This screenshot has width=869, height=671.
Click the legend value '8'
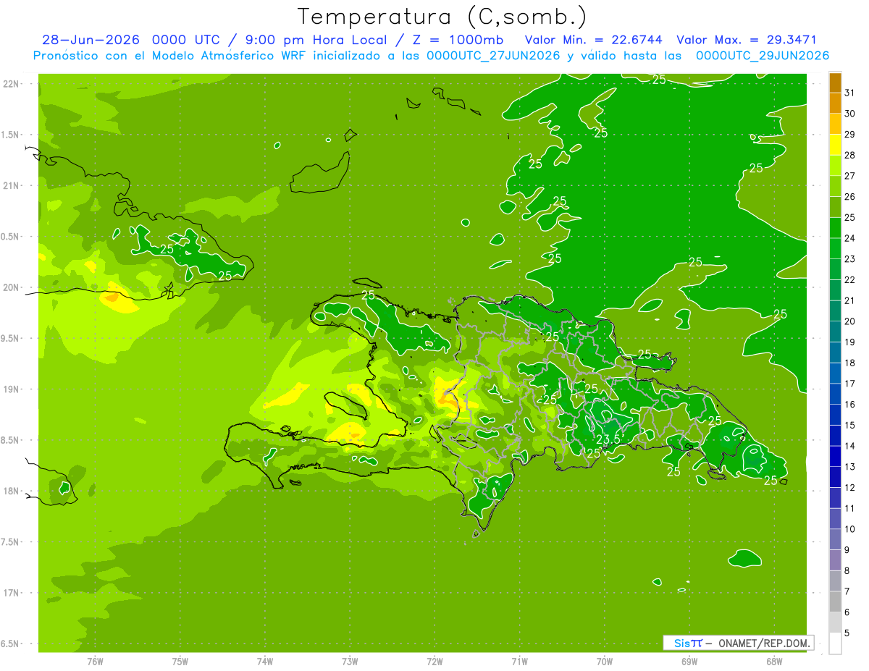click(x=847, y=570)
